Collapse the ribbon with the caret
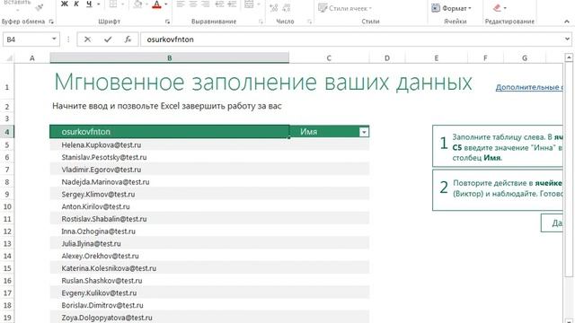This screenshot has width=575, height=323. (567, 22)
